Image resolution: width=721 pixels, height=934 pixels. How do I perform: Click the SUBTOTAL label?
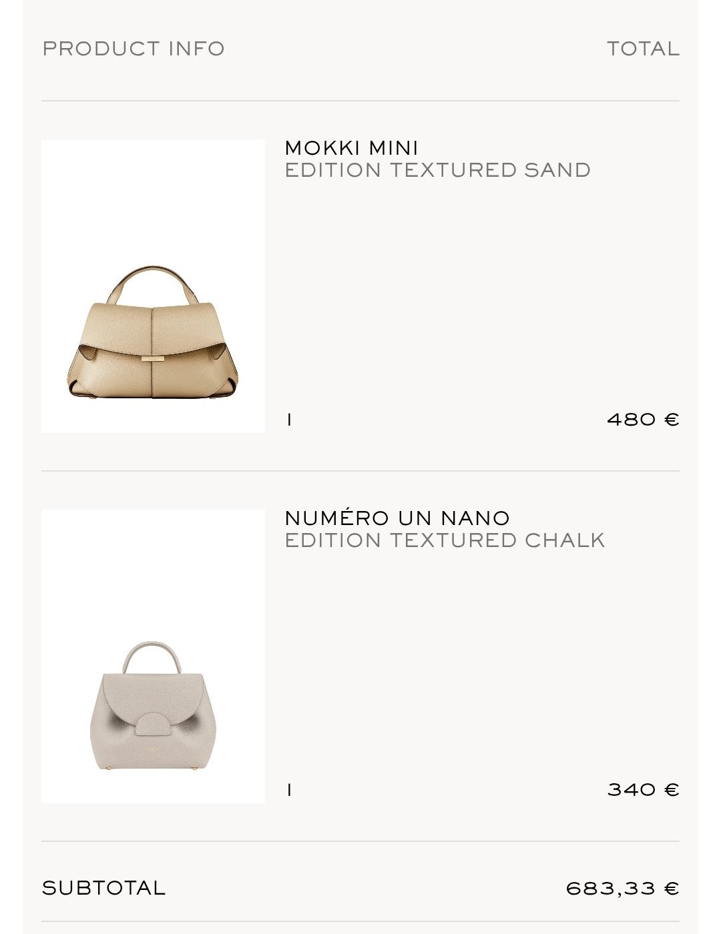(103, 888)
